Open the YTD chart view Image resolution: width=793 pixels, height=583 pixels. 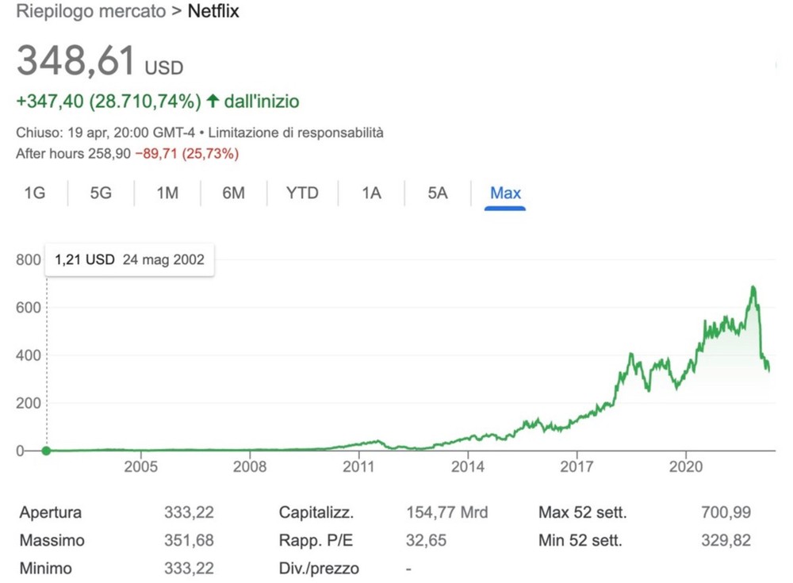click(x=302, y=193)
